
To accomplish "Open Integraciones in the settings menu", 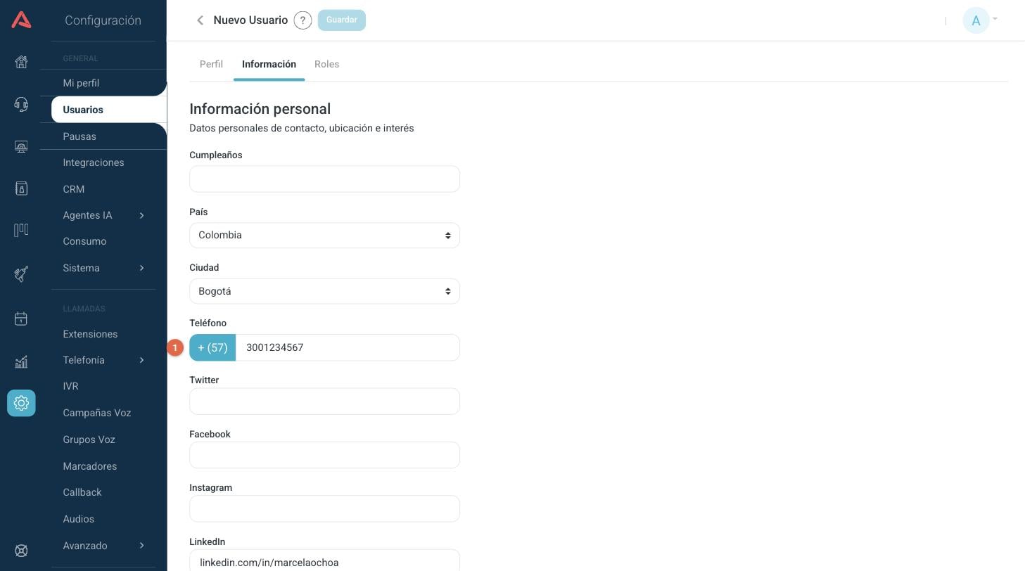I will [x=94, y=162].
